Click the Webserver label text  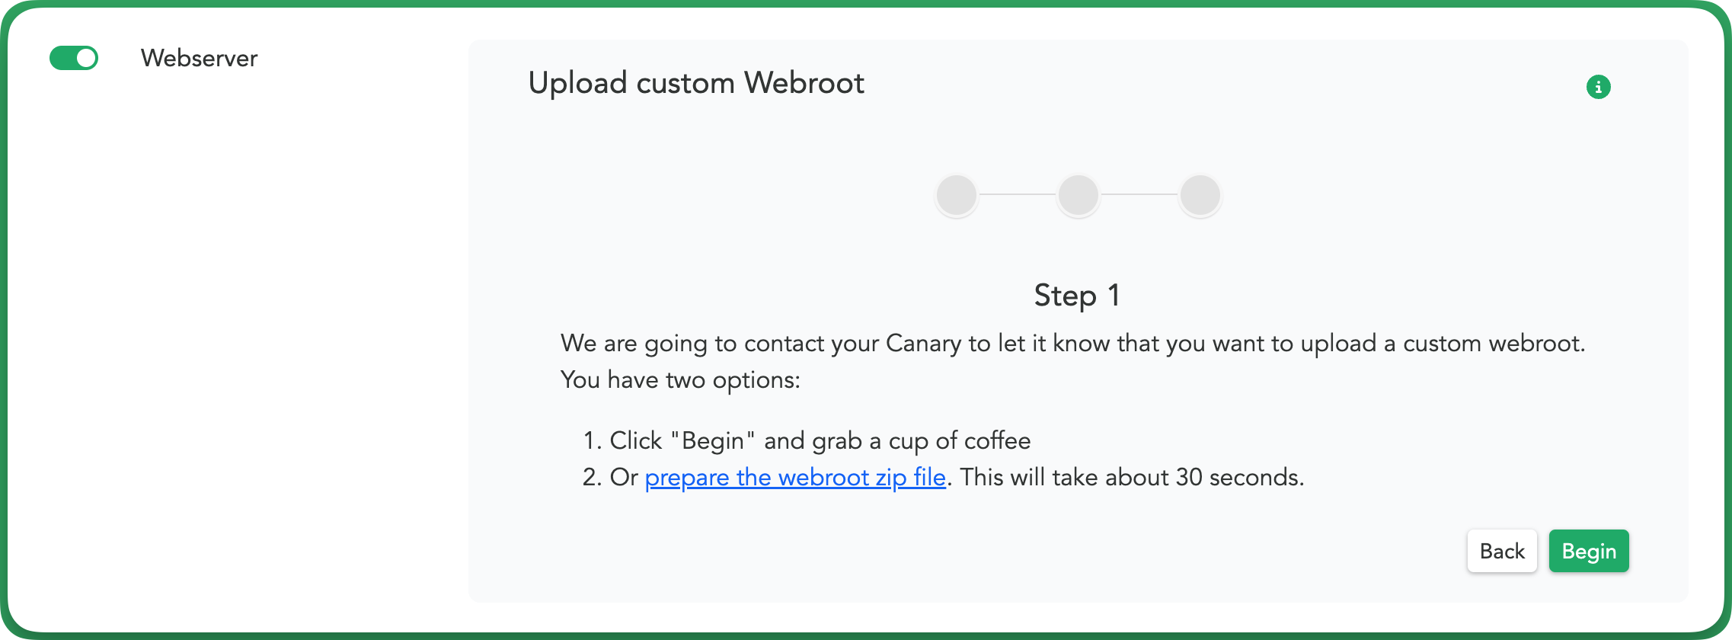pos(200,58)
